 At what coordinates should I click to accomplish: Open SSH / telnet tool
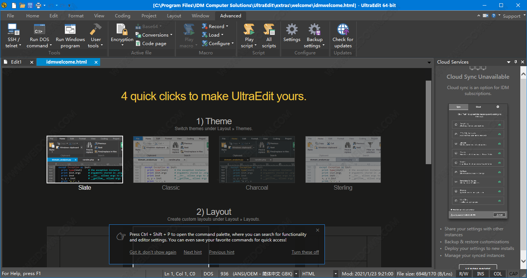[13, 36]
